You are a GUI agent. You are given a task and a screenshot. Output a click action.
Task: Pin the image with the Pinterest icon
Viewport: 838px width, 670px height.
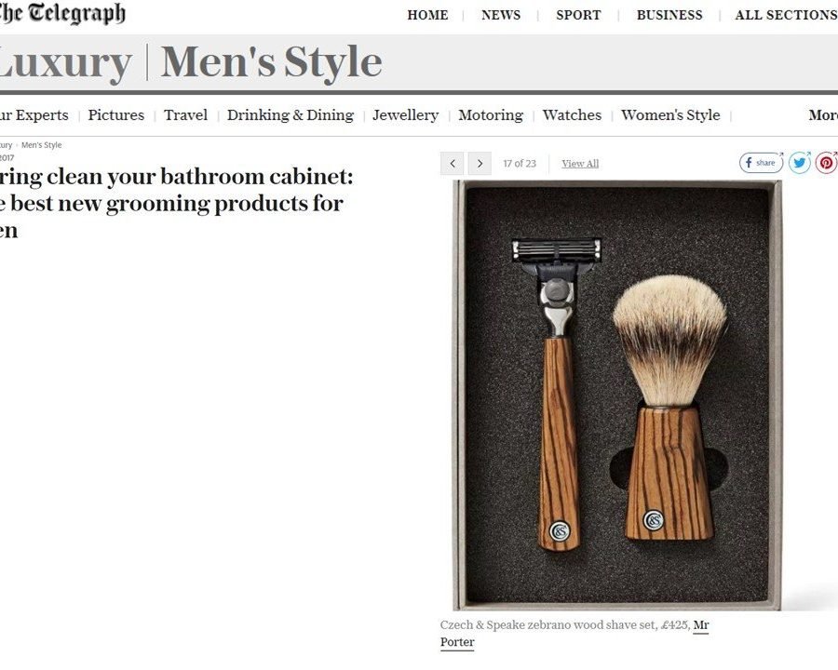coord(826,163)
